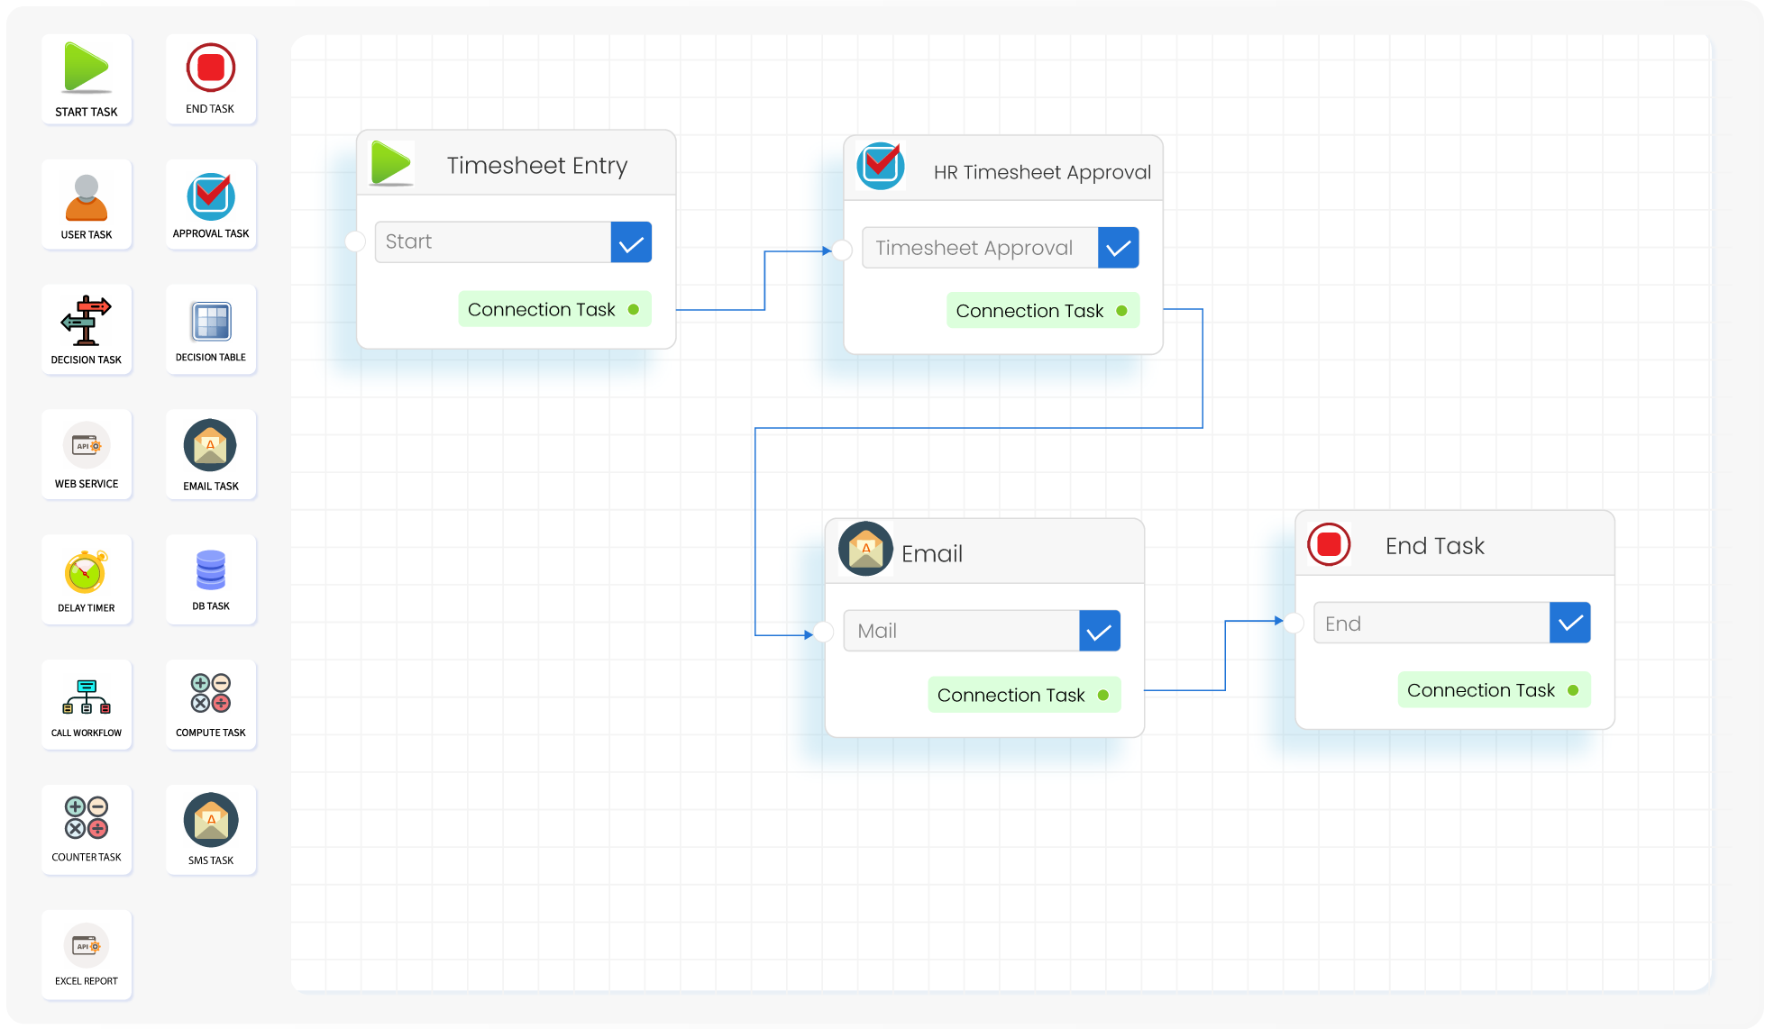Image resolution: width=1765 pixels, height=1029 pixels.
Task: Click the envelope icon on Email node
Action: pyautogui.click(x=865, y=549)
